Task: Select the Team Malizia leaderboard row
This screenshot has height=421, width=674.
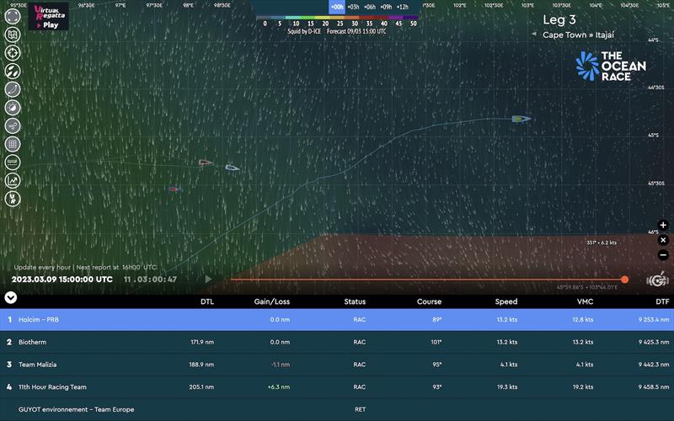Action: point(337,365)
